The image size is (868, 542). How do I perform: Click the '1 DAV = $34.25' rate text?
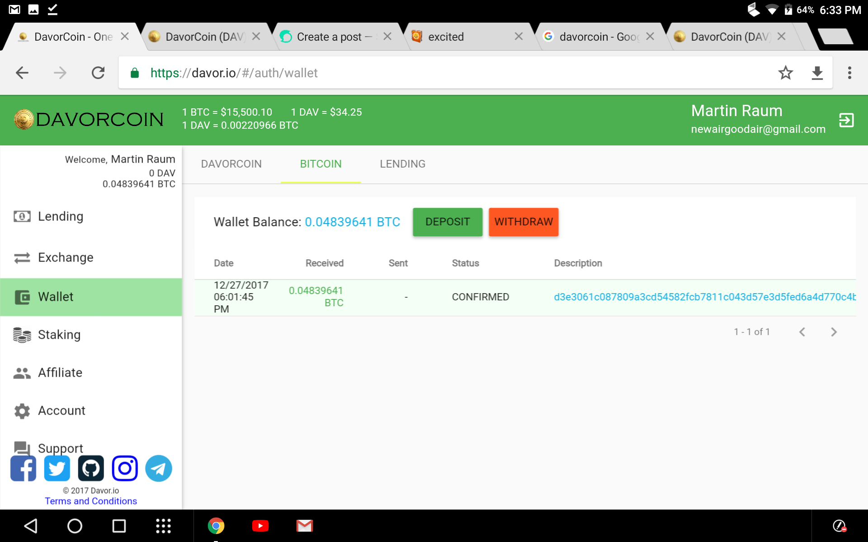326,112
